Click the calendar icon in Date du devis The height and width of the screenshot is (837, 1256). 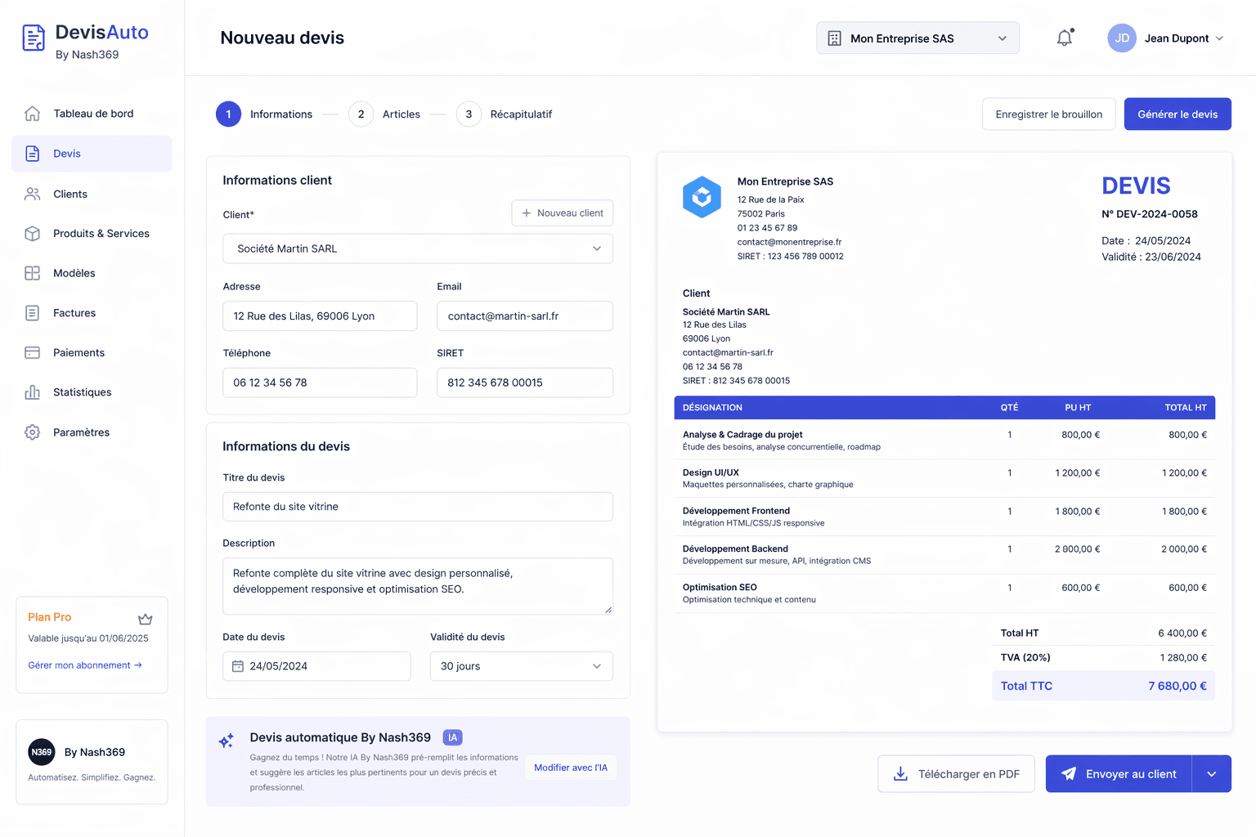point(238,666)
